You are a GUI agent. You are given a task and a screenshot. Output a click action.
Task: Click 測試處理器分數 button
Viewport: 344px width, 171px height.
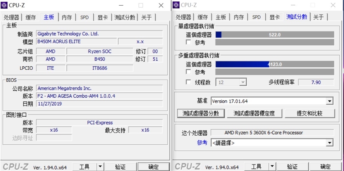click(201, 113)
